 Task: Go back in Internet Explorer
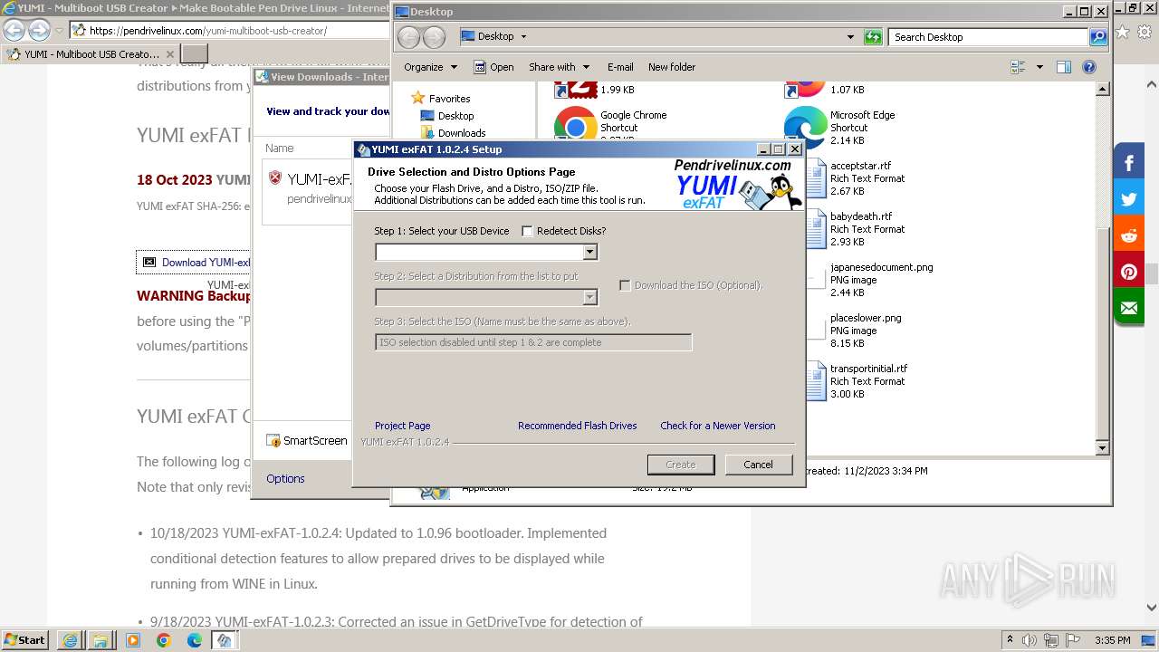(x=14, y=30)
